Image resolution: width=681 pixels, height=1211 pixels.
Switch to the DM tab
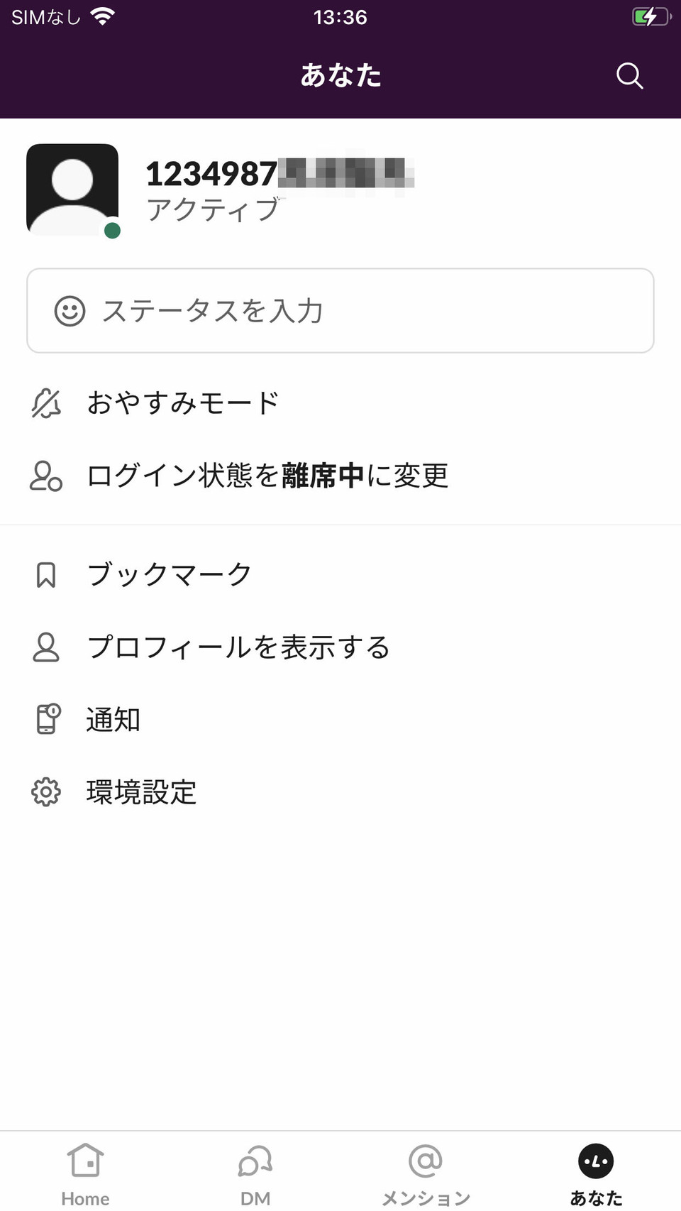coord(255,1173)
